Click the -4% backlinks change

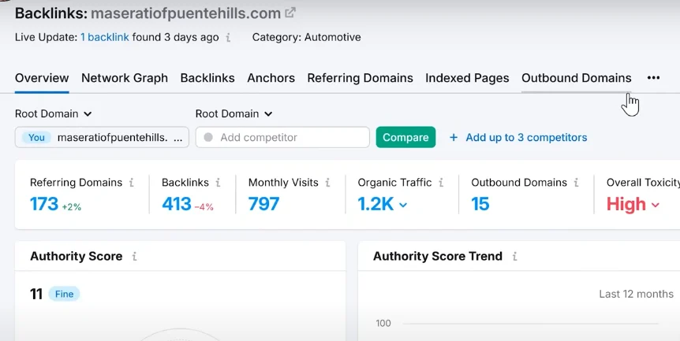tap(204, 207)
